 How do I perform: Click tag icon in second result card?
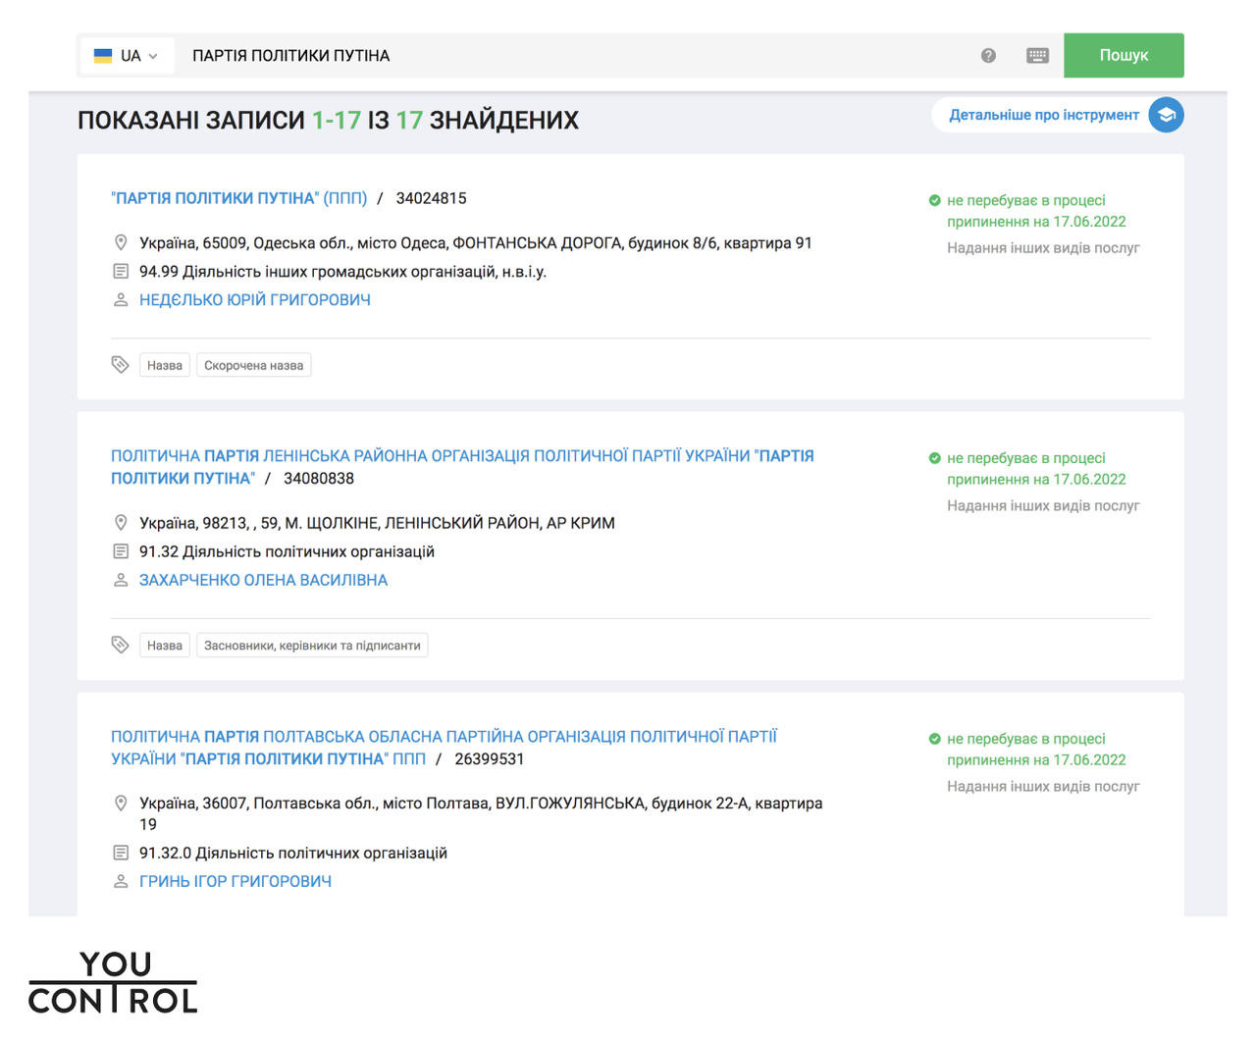(121, 645)
